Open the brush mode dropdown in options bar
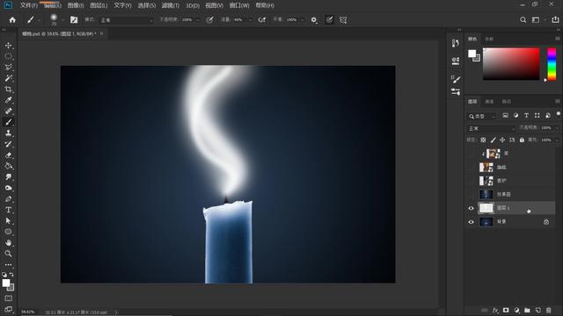Image resolution: width=563 pixels, height=316 pixels. [x=127, y=20]
